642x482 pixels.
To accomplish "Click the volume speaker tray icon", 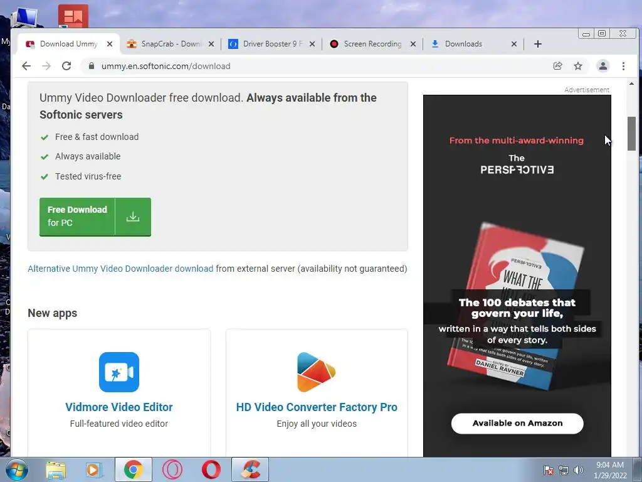I will coord(579,470).
